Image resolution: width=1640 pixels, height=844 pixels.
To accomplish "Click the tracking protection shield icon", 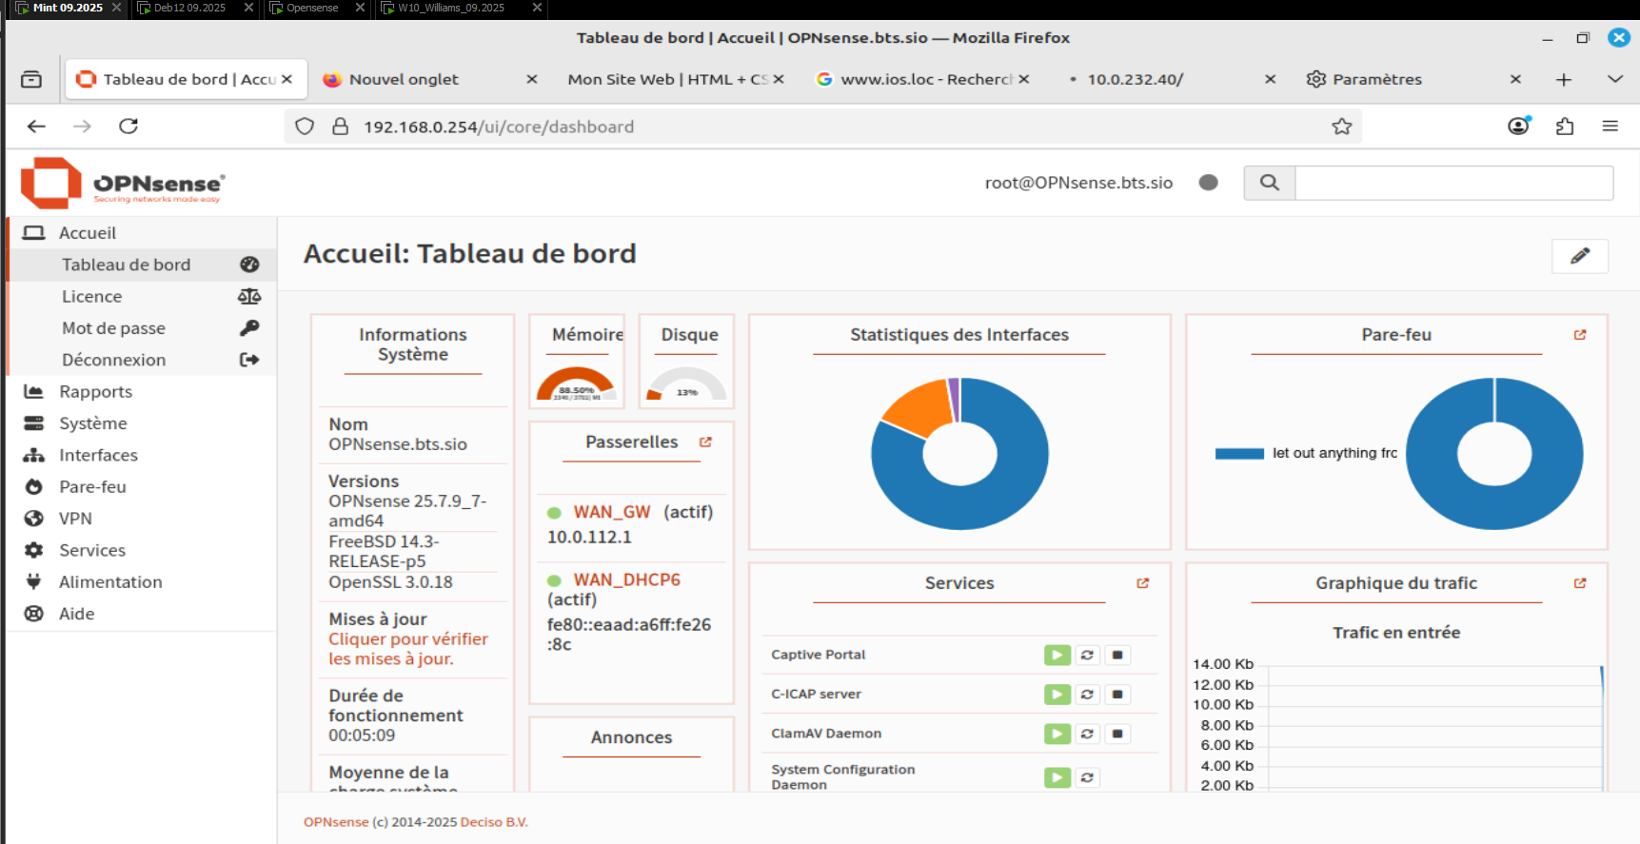I will tap(305, 127).
